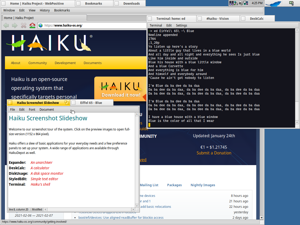Open the About site navigation link
Screen dimensions: 300x225
16,63
